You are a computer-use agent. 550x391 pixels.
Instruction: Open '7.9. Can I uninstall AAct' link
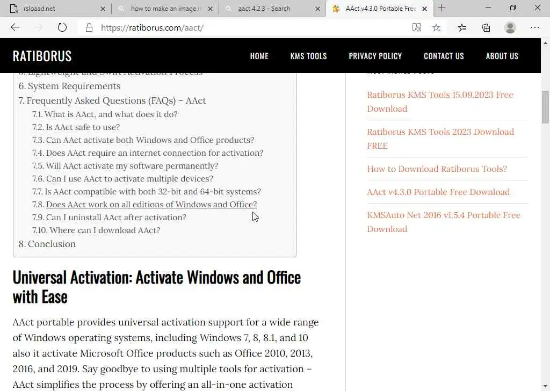click(x=109, y=218)
